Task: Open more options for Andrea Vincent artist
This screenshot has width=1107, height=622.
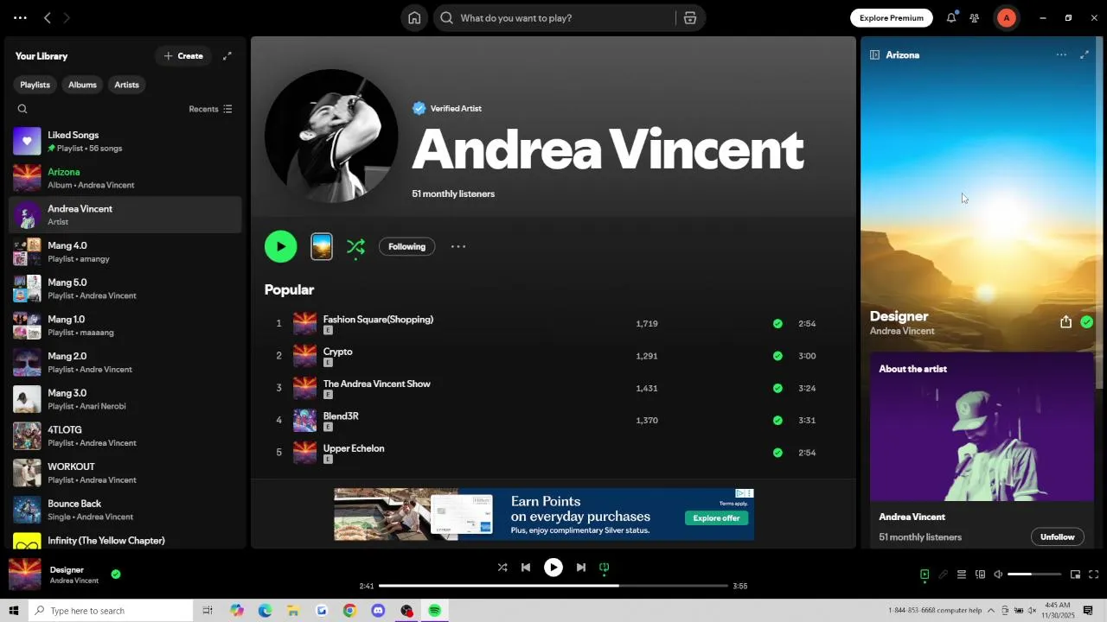Action: coord(458,246)
